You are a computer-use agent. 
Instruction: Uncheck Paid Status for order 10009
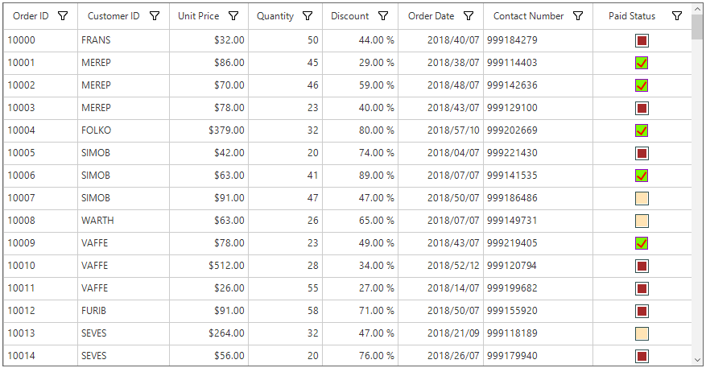pyautogui.click(x=642, y=243)
